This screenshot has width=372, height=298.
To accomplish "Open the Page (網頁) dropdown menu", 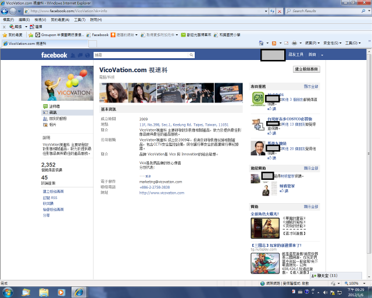I will pos(312,43).
